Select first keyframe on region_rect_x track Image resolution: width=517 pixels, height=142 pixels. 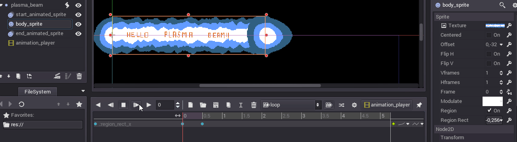182,124
